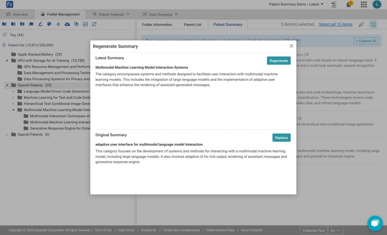Viewport: 387px width, 235px height.
Task: Click the Expand All button
Action: pyautogui.click(x=366, y=41)
